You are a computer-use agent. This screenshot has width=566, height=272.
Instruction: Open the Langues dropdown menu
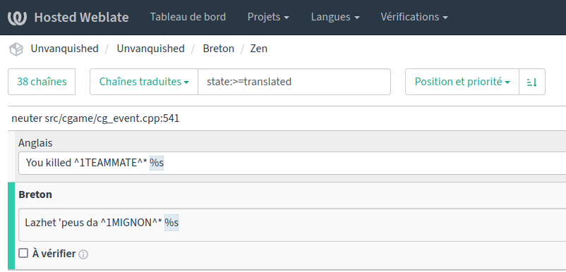click(x=335, y=17)
